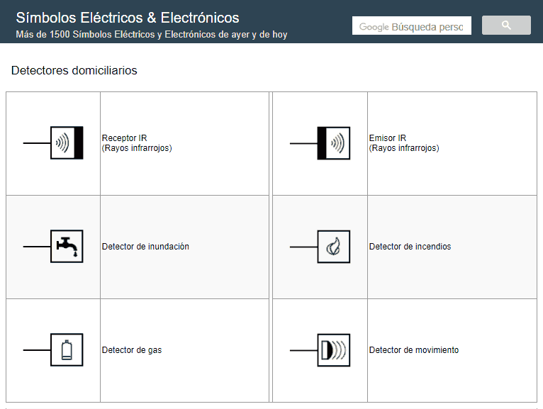Select the "Detector de inundación" label
This screenshot has width=543, height=409.
[x=145, y=247]
